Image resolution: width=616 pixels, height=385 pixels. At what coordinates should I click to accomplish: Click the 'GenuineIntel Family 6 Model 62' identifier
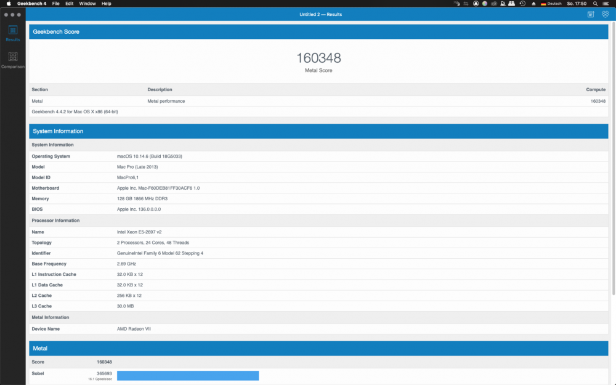click(160, 253)
